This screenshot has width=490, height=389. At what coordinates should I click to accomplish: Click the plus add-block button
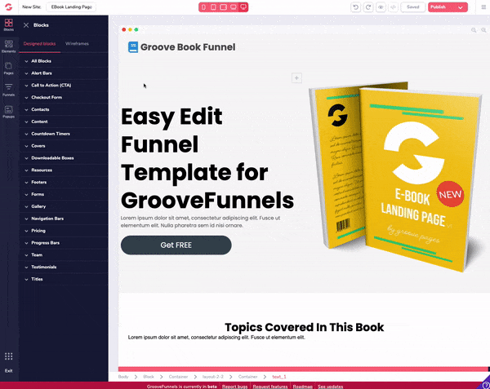click(x=296, y=77)
